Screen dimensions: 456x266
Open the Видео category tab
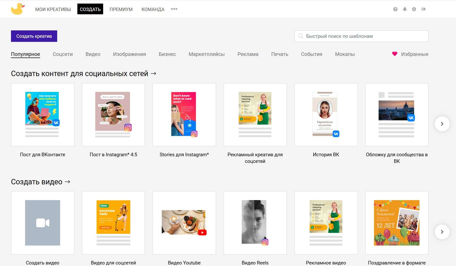click(93, 54)
